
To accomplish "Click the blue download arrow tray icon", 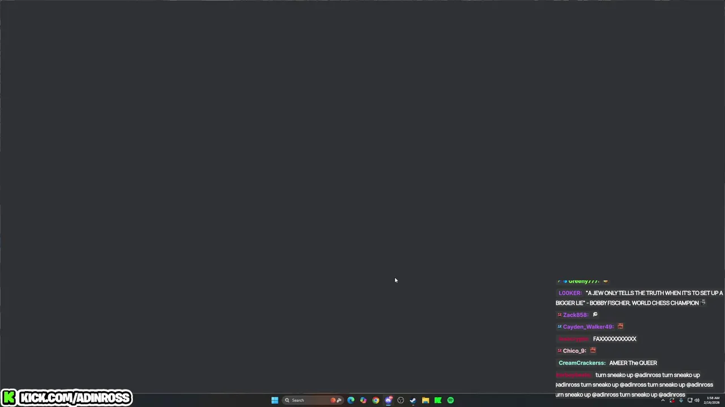I will pos(681,400).
